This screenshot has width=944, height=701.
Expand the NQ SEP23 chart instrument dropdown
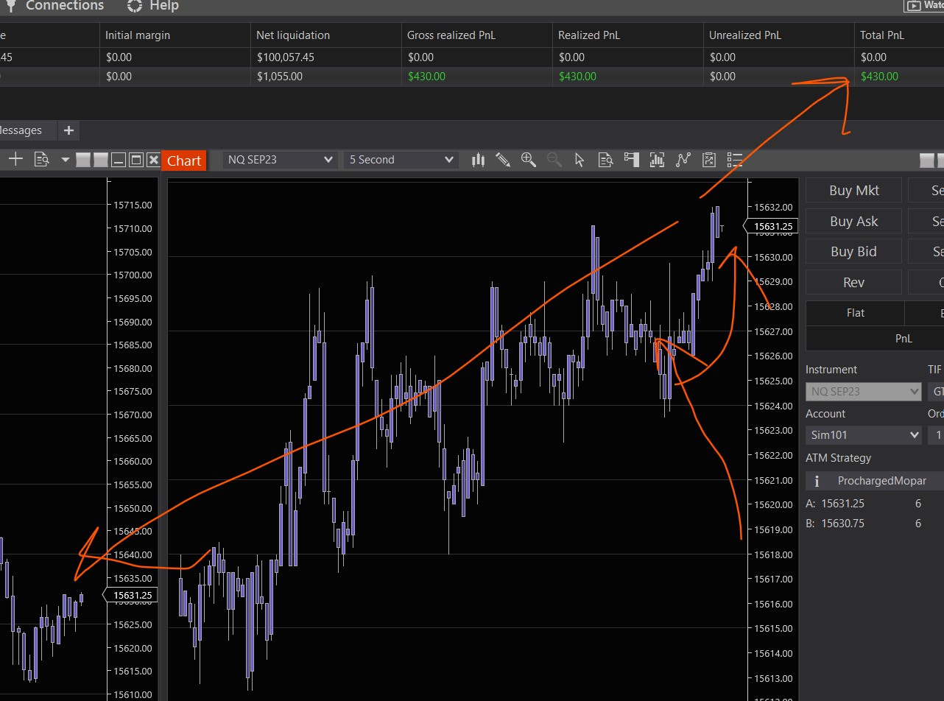280,160
